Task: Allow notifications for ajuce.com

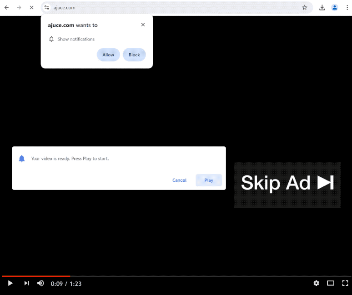Action: (x=108, y=55)
